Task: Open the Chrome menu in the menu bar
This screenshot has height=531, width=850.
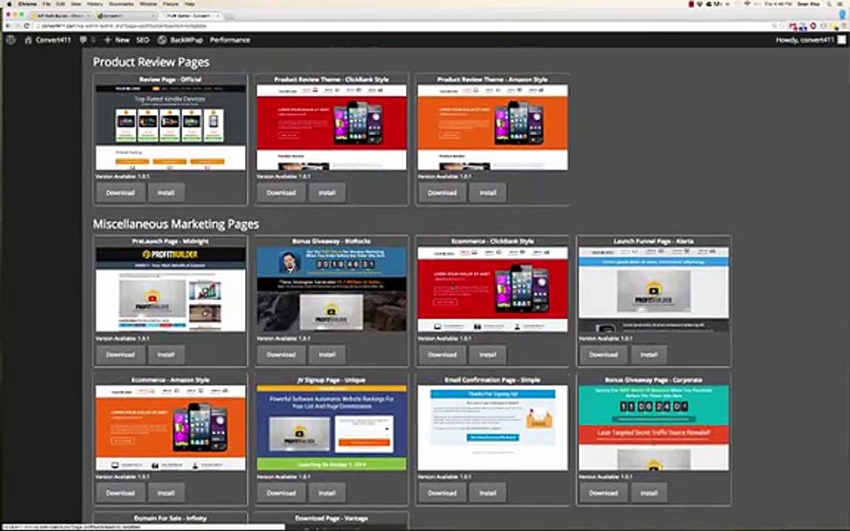Action: [27, 4]
